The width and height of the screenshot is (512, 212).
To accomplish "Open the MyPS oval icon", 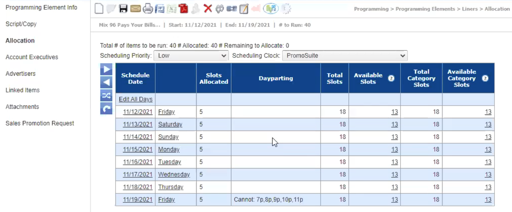I will [271, 9].
